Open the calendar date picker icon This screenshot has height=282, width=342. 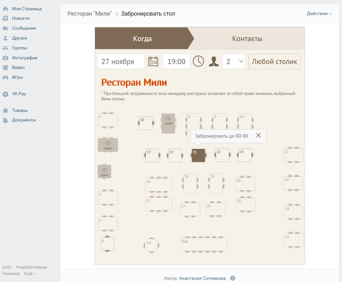coord(153,61)
